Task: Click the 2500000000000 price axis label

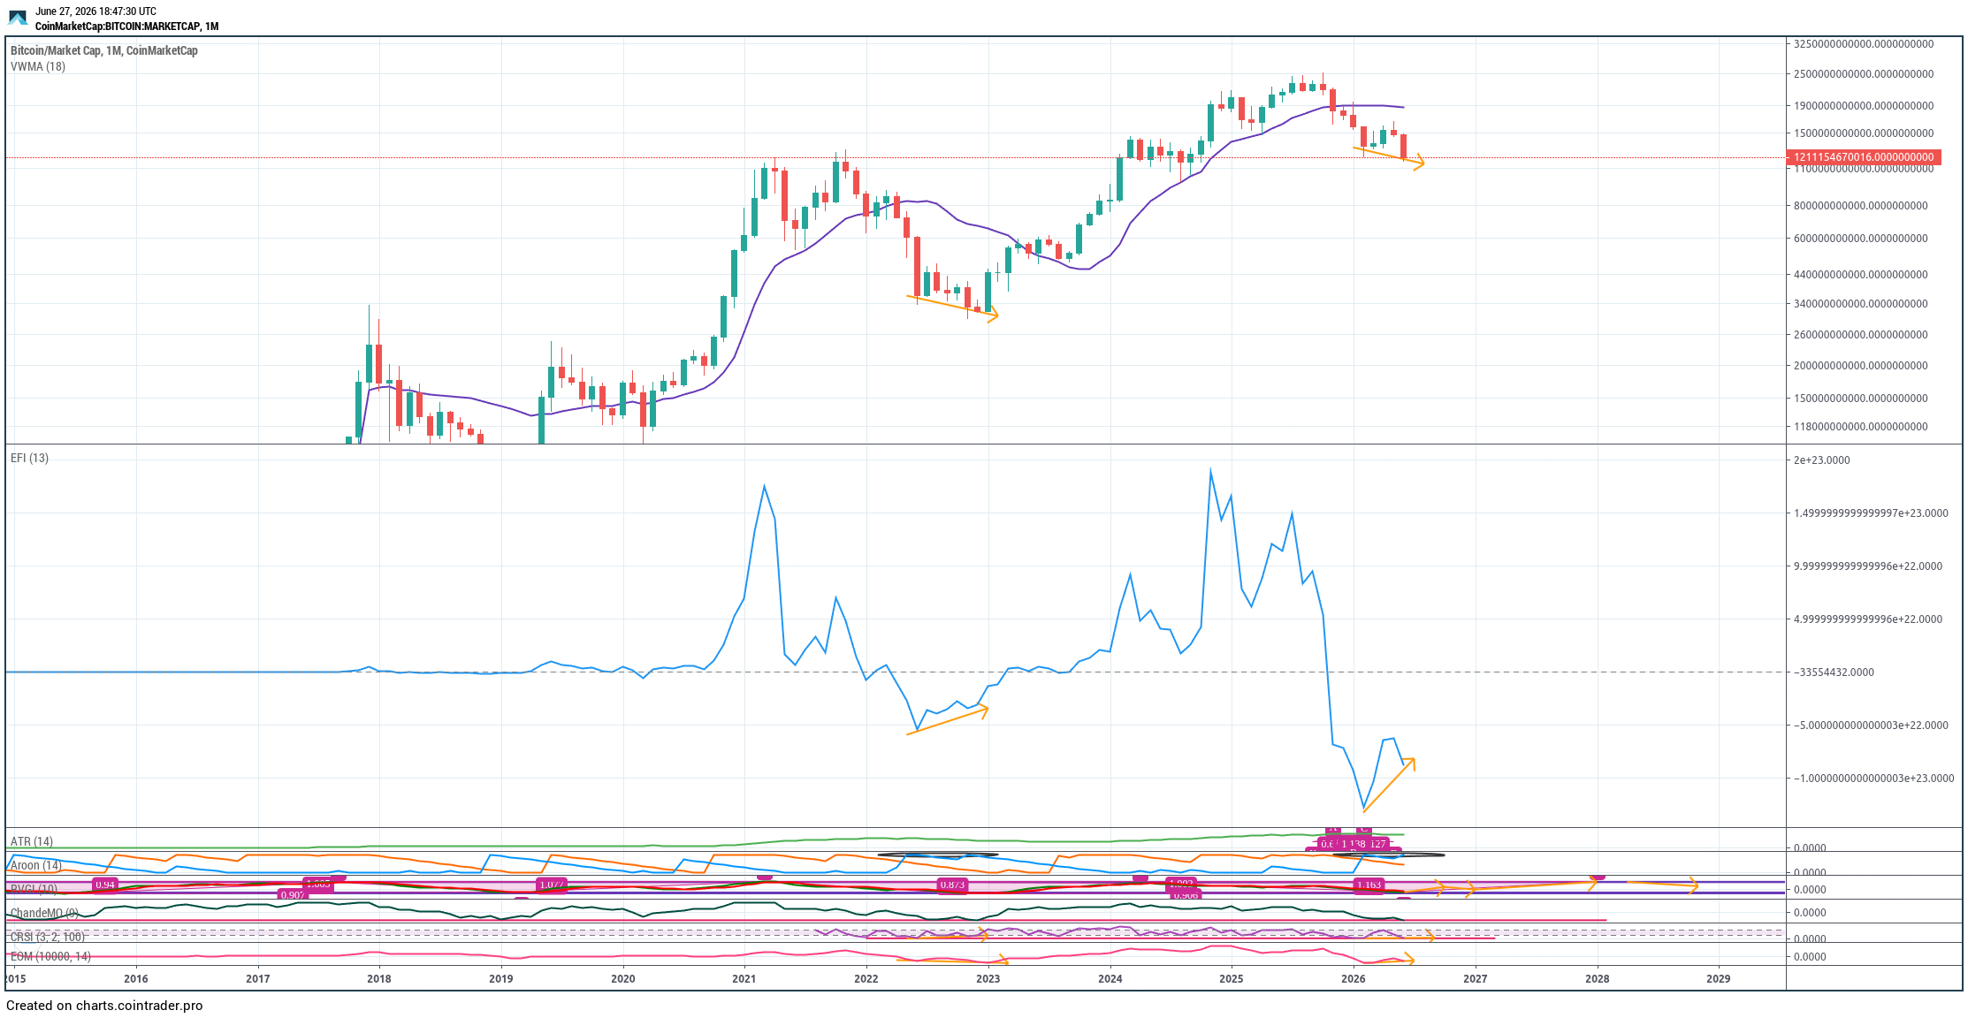Action: click(x=1863, y=73)
